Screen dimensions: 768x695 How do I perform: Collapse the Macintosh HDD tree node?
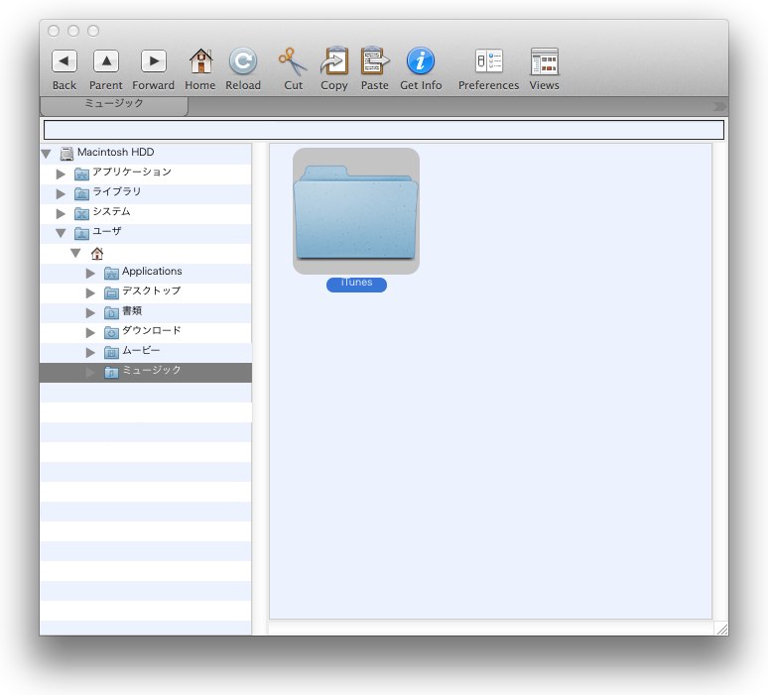pos(47,154)
